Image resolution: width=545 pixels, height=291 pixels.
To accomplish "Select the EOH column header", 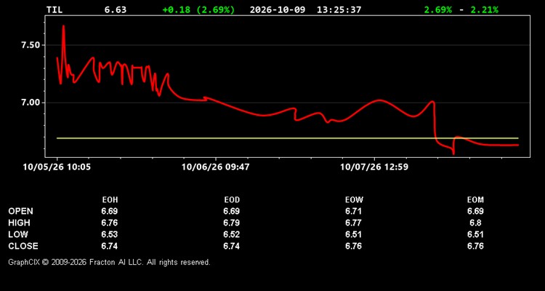I will [x=110, y=200].
